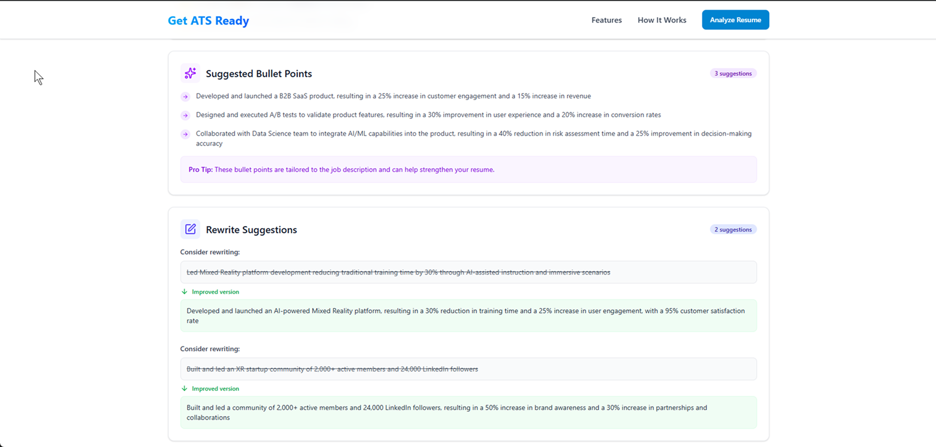
Task: Click arrow icon beside Data Science bullet
Action: pos(185,134)
